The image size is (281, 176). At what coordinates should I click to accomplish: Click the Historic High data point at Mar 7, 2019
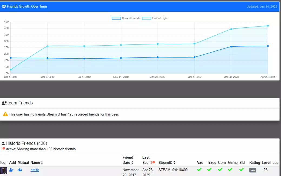pos(48,46)
